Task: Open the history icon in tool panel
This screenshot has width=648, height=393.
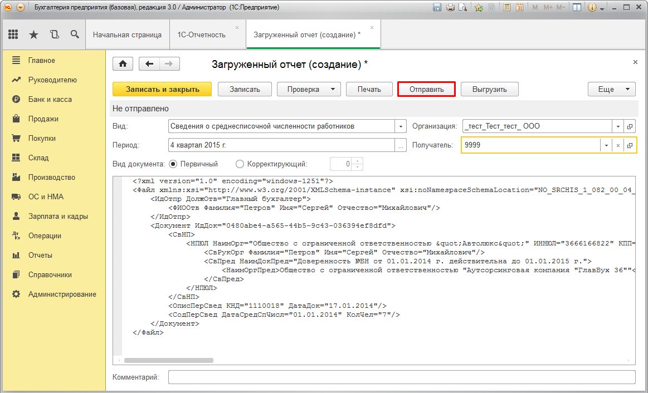Action: (54, 35)
